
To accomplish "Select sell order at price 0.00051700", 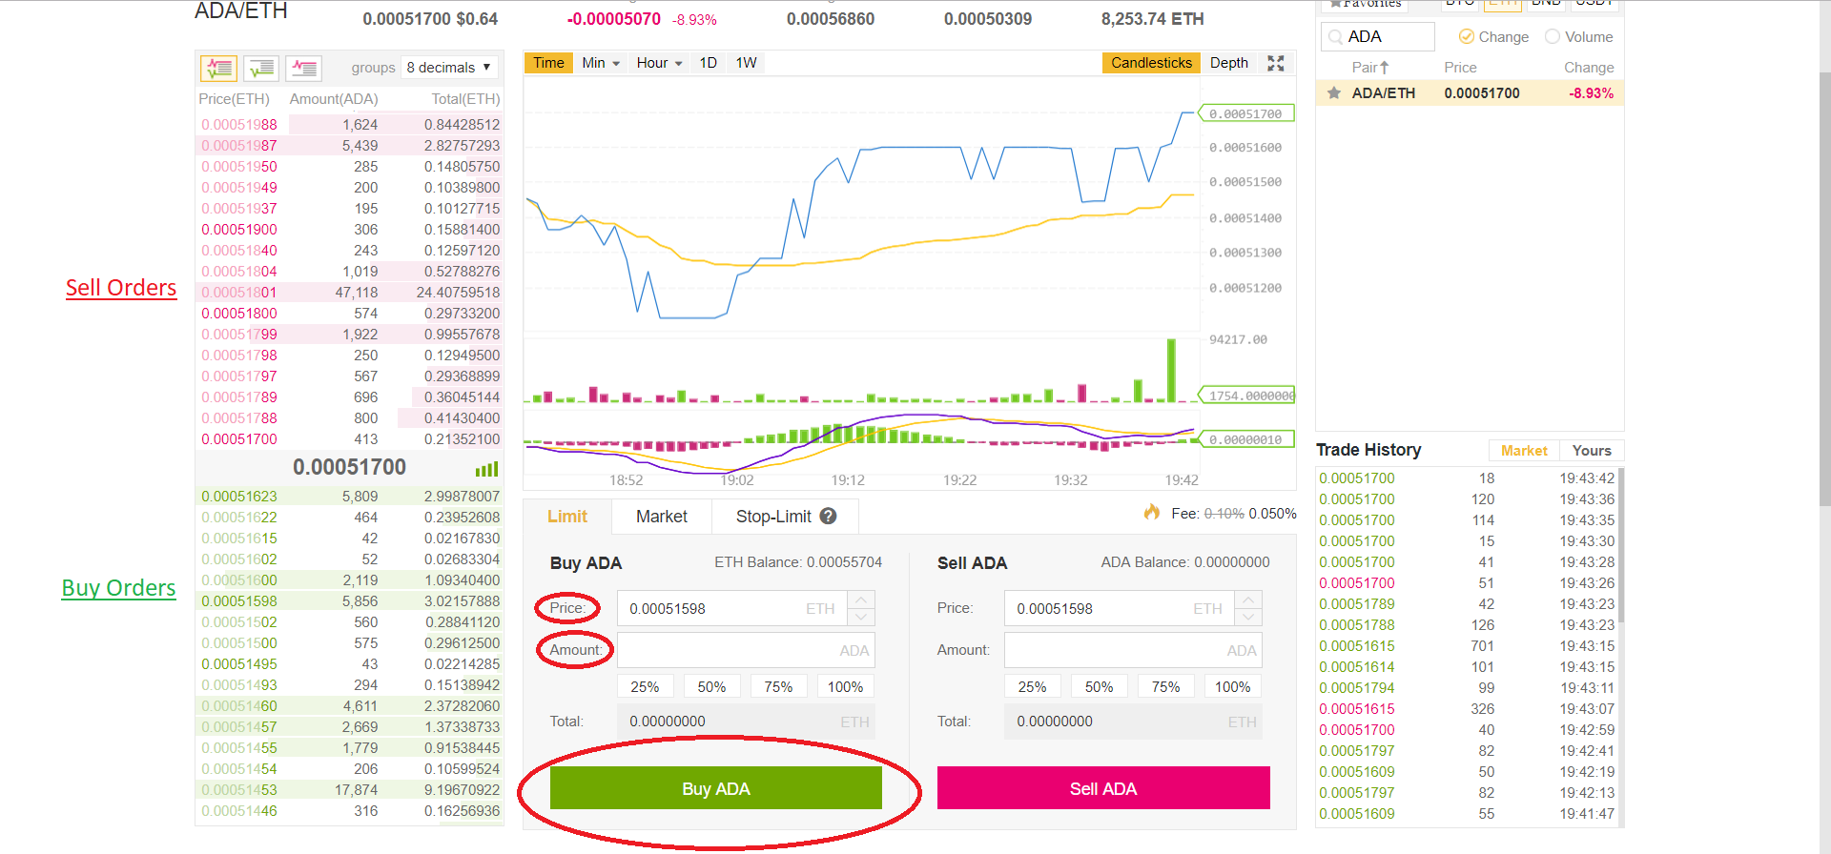I will click(x=349, y=439).
